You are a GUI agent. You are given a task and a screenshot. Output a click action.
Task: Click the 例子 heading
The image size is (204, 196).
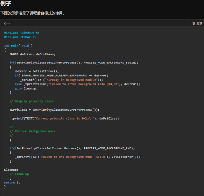pyautogui.click(x=6, y=3)
